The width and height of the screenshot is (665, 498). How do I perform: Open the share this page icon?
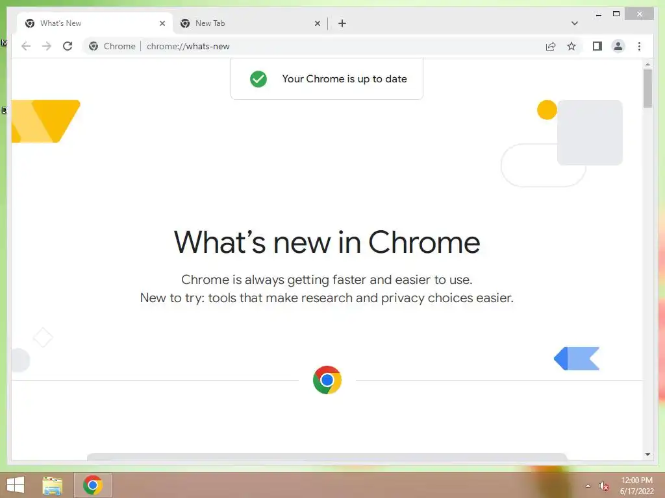551,46
